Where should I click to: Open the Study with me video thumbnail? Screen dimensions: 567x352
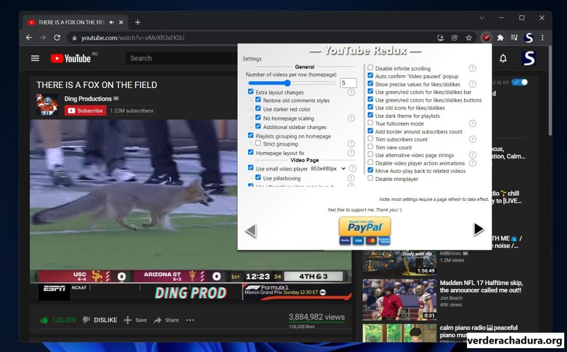coord(400,263)
